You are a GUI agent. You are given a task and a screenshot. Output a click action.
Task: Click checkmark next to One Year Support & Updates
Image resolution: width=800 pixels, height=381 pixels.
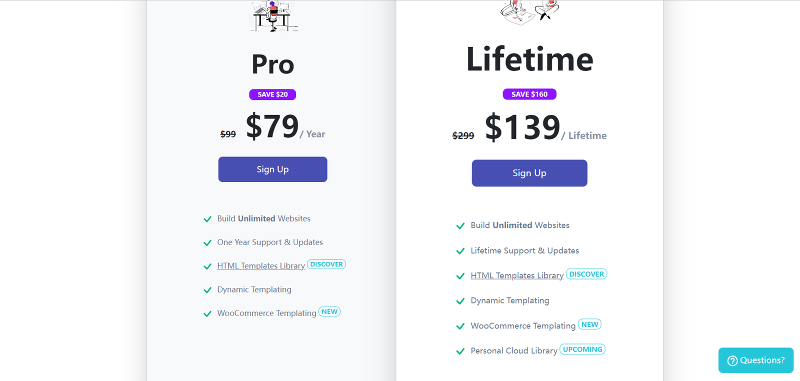click(x=207, y=242)
